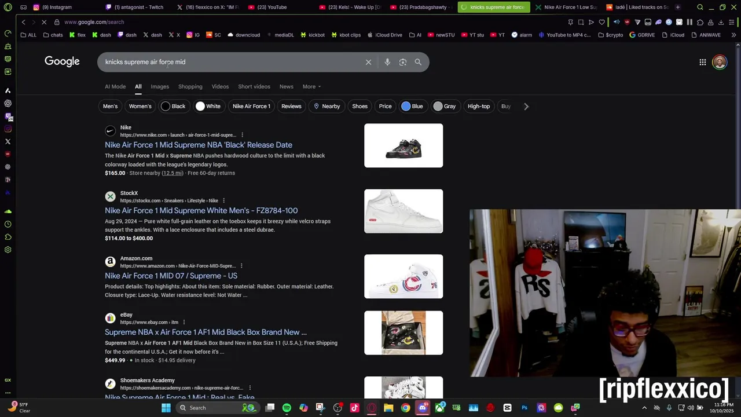Open the white StockX shoe thumbnail
Viewport: 741px width, 417px height.
click(x=403, y=211)
